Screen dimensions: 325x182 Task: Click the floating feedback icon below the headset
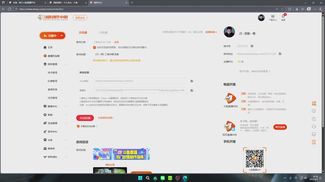pos(314,134)
